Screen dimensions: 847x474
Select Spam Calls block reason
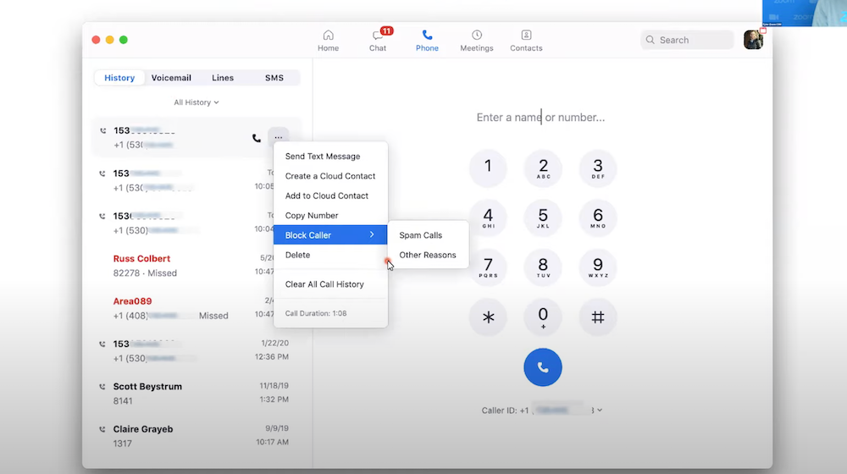click(428, 235)
